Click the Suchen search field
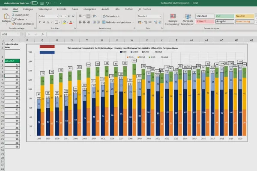The width and height of the screenshot is (257, 171). click(x=147, y=9)
